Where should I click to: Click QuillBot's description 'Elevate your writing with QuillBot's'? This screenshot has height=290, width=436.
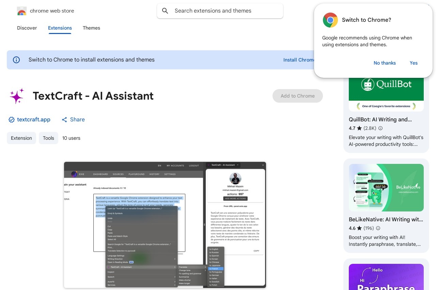[x=386, y=137]
